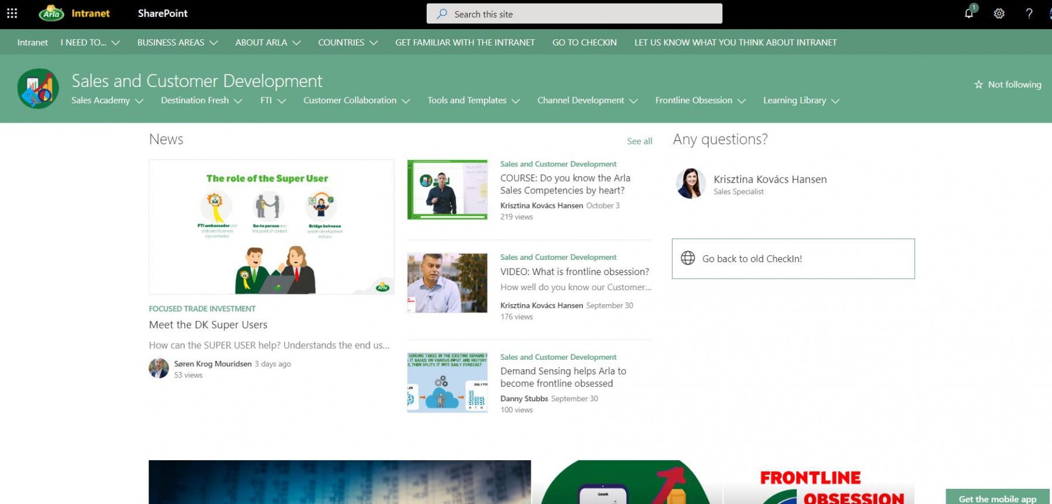The image size is (1052, 504).
Task: Click the Sales and Customer Development site logo
Action: 38,89
